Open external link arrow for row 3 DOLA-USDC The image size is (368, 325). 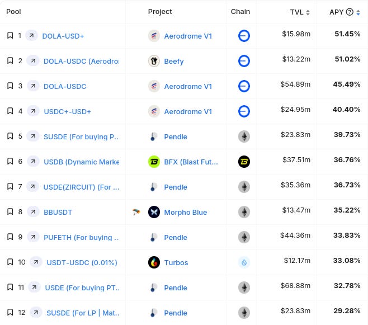click(33, 86)
